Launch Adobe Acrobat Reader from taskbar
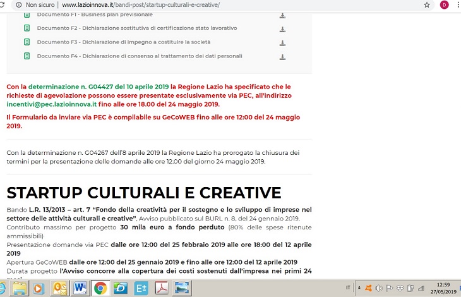 [161, 288]
